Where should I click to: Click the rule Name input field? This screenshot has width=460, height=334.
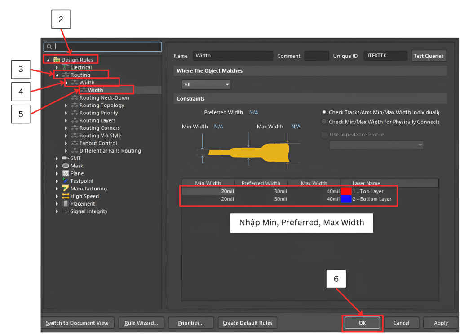(x=233, y=56)
